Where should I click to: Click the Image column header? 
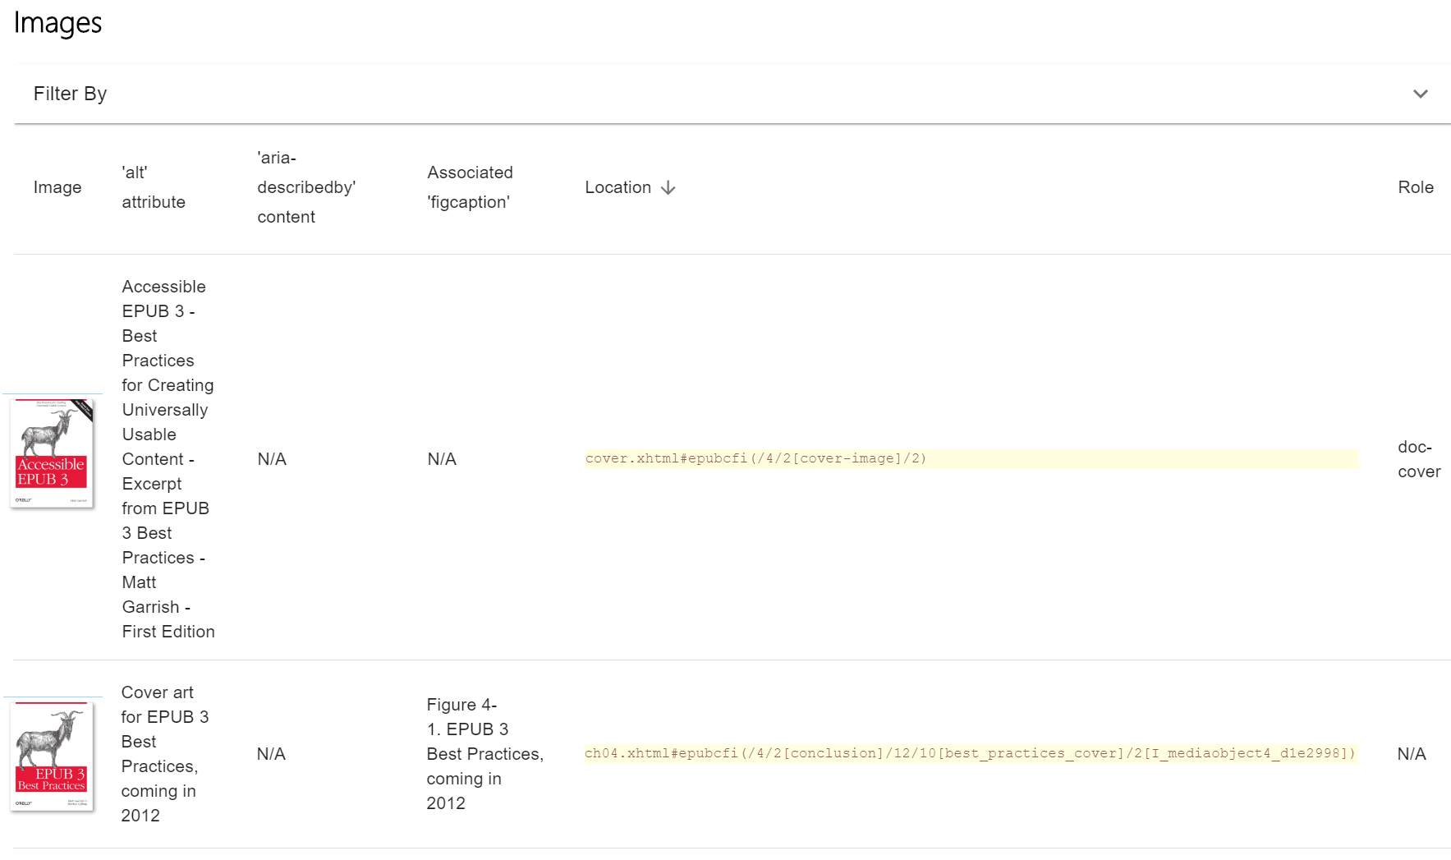coord(57,187)
